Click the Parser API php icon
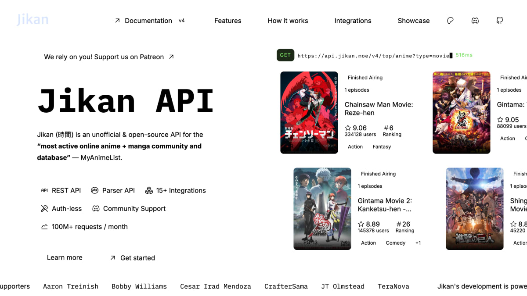527x296 pixels. coord(95,190)
